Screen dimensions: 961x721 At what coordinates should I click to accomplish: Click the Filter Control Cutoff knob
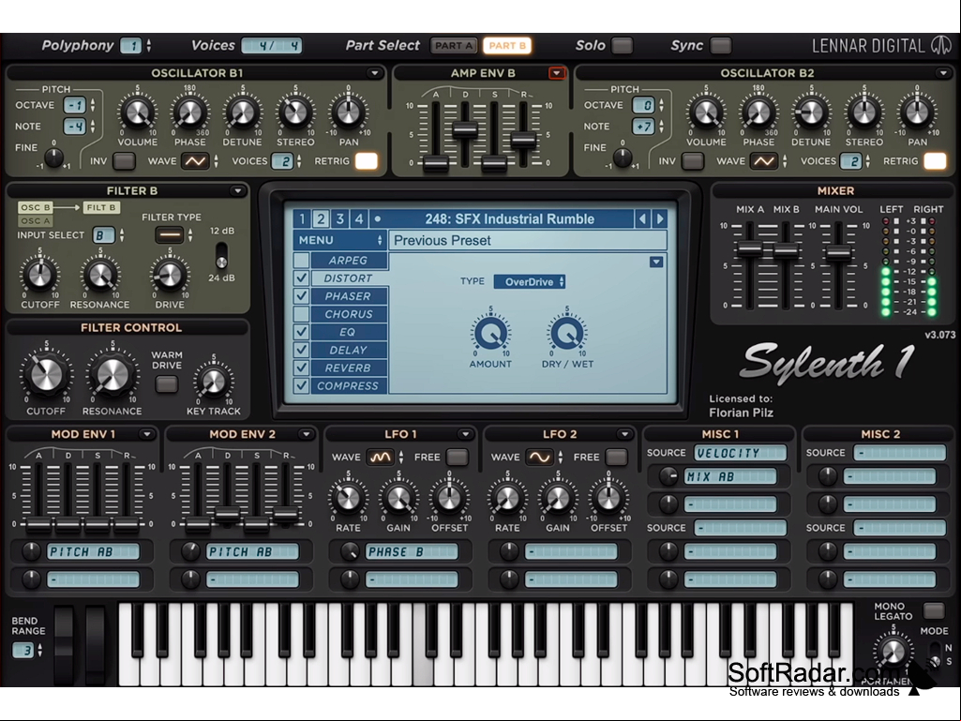(x=46, y=375)
